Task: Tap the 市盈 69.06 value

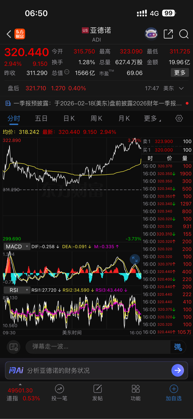Action: [x=135, y=73]
